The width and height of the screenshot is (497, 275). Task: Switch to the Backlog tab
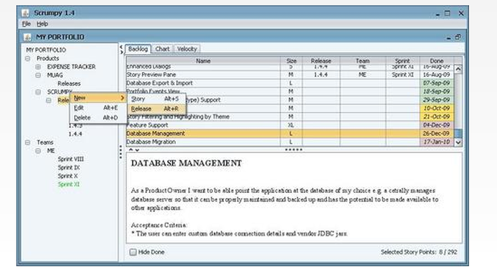tap(138, 49)
